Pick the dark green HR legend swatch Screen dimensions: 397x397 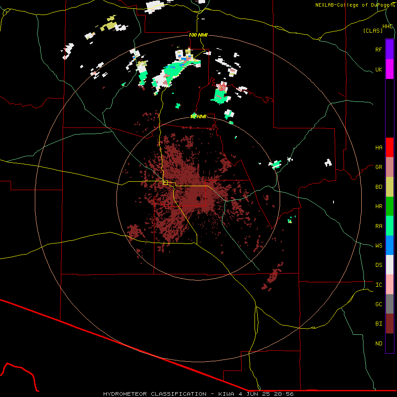[390, 206]
